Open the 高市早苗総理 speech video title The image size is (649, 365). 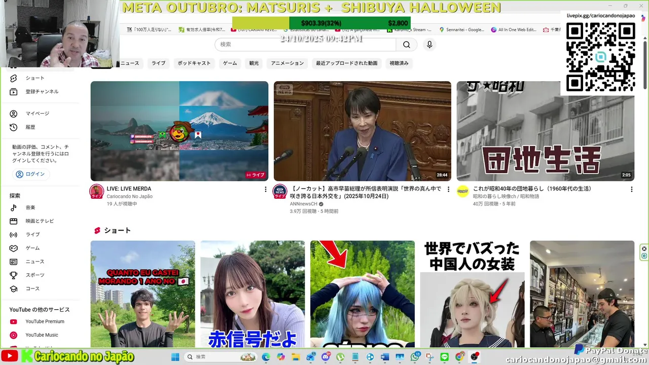tap(366, 192)
